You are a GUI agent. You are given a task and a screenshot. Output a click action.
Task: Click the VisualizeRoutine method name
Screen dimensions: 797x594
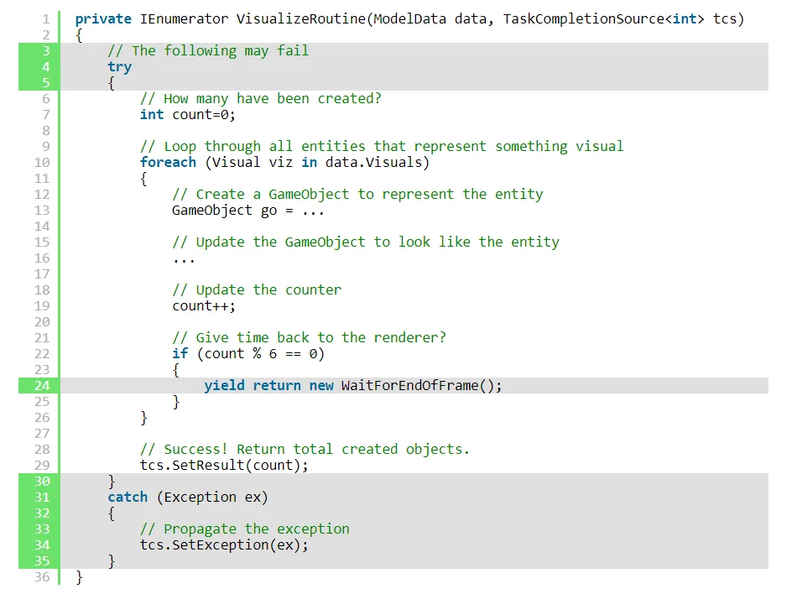pyautogui.click(x=301, y=19)
